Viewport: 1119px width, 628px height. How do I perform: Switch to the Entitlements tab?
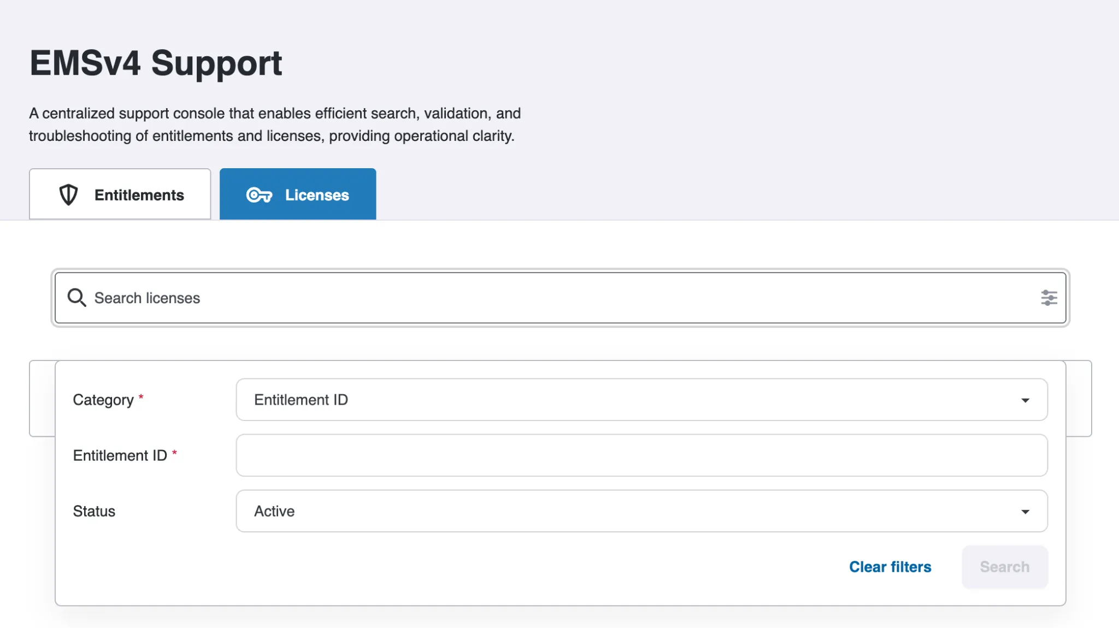120,194
